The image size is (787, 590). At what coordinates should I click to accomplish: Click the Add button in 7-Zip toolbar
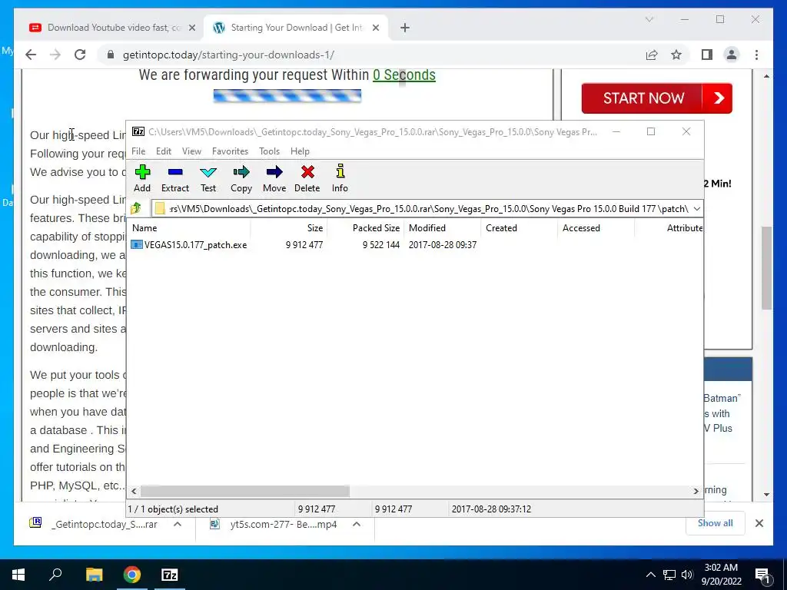point(142,178)
